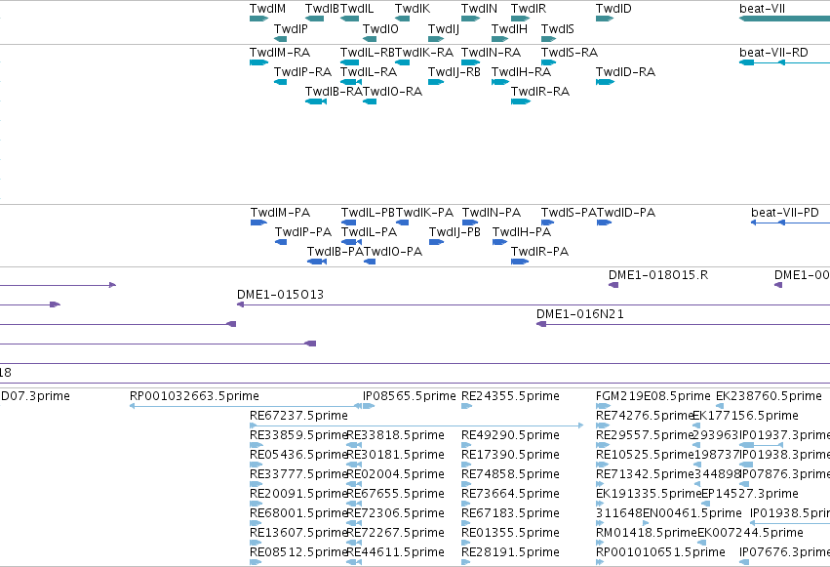The height and width of the screenshot is (567, 830).
Task: Select the TwdlJ-RB transcript label
Action: coord(455,72)
